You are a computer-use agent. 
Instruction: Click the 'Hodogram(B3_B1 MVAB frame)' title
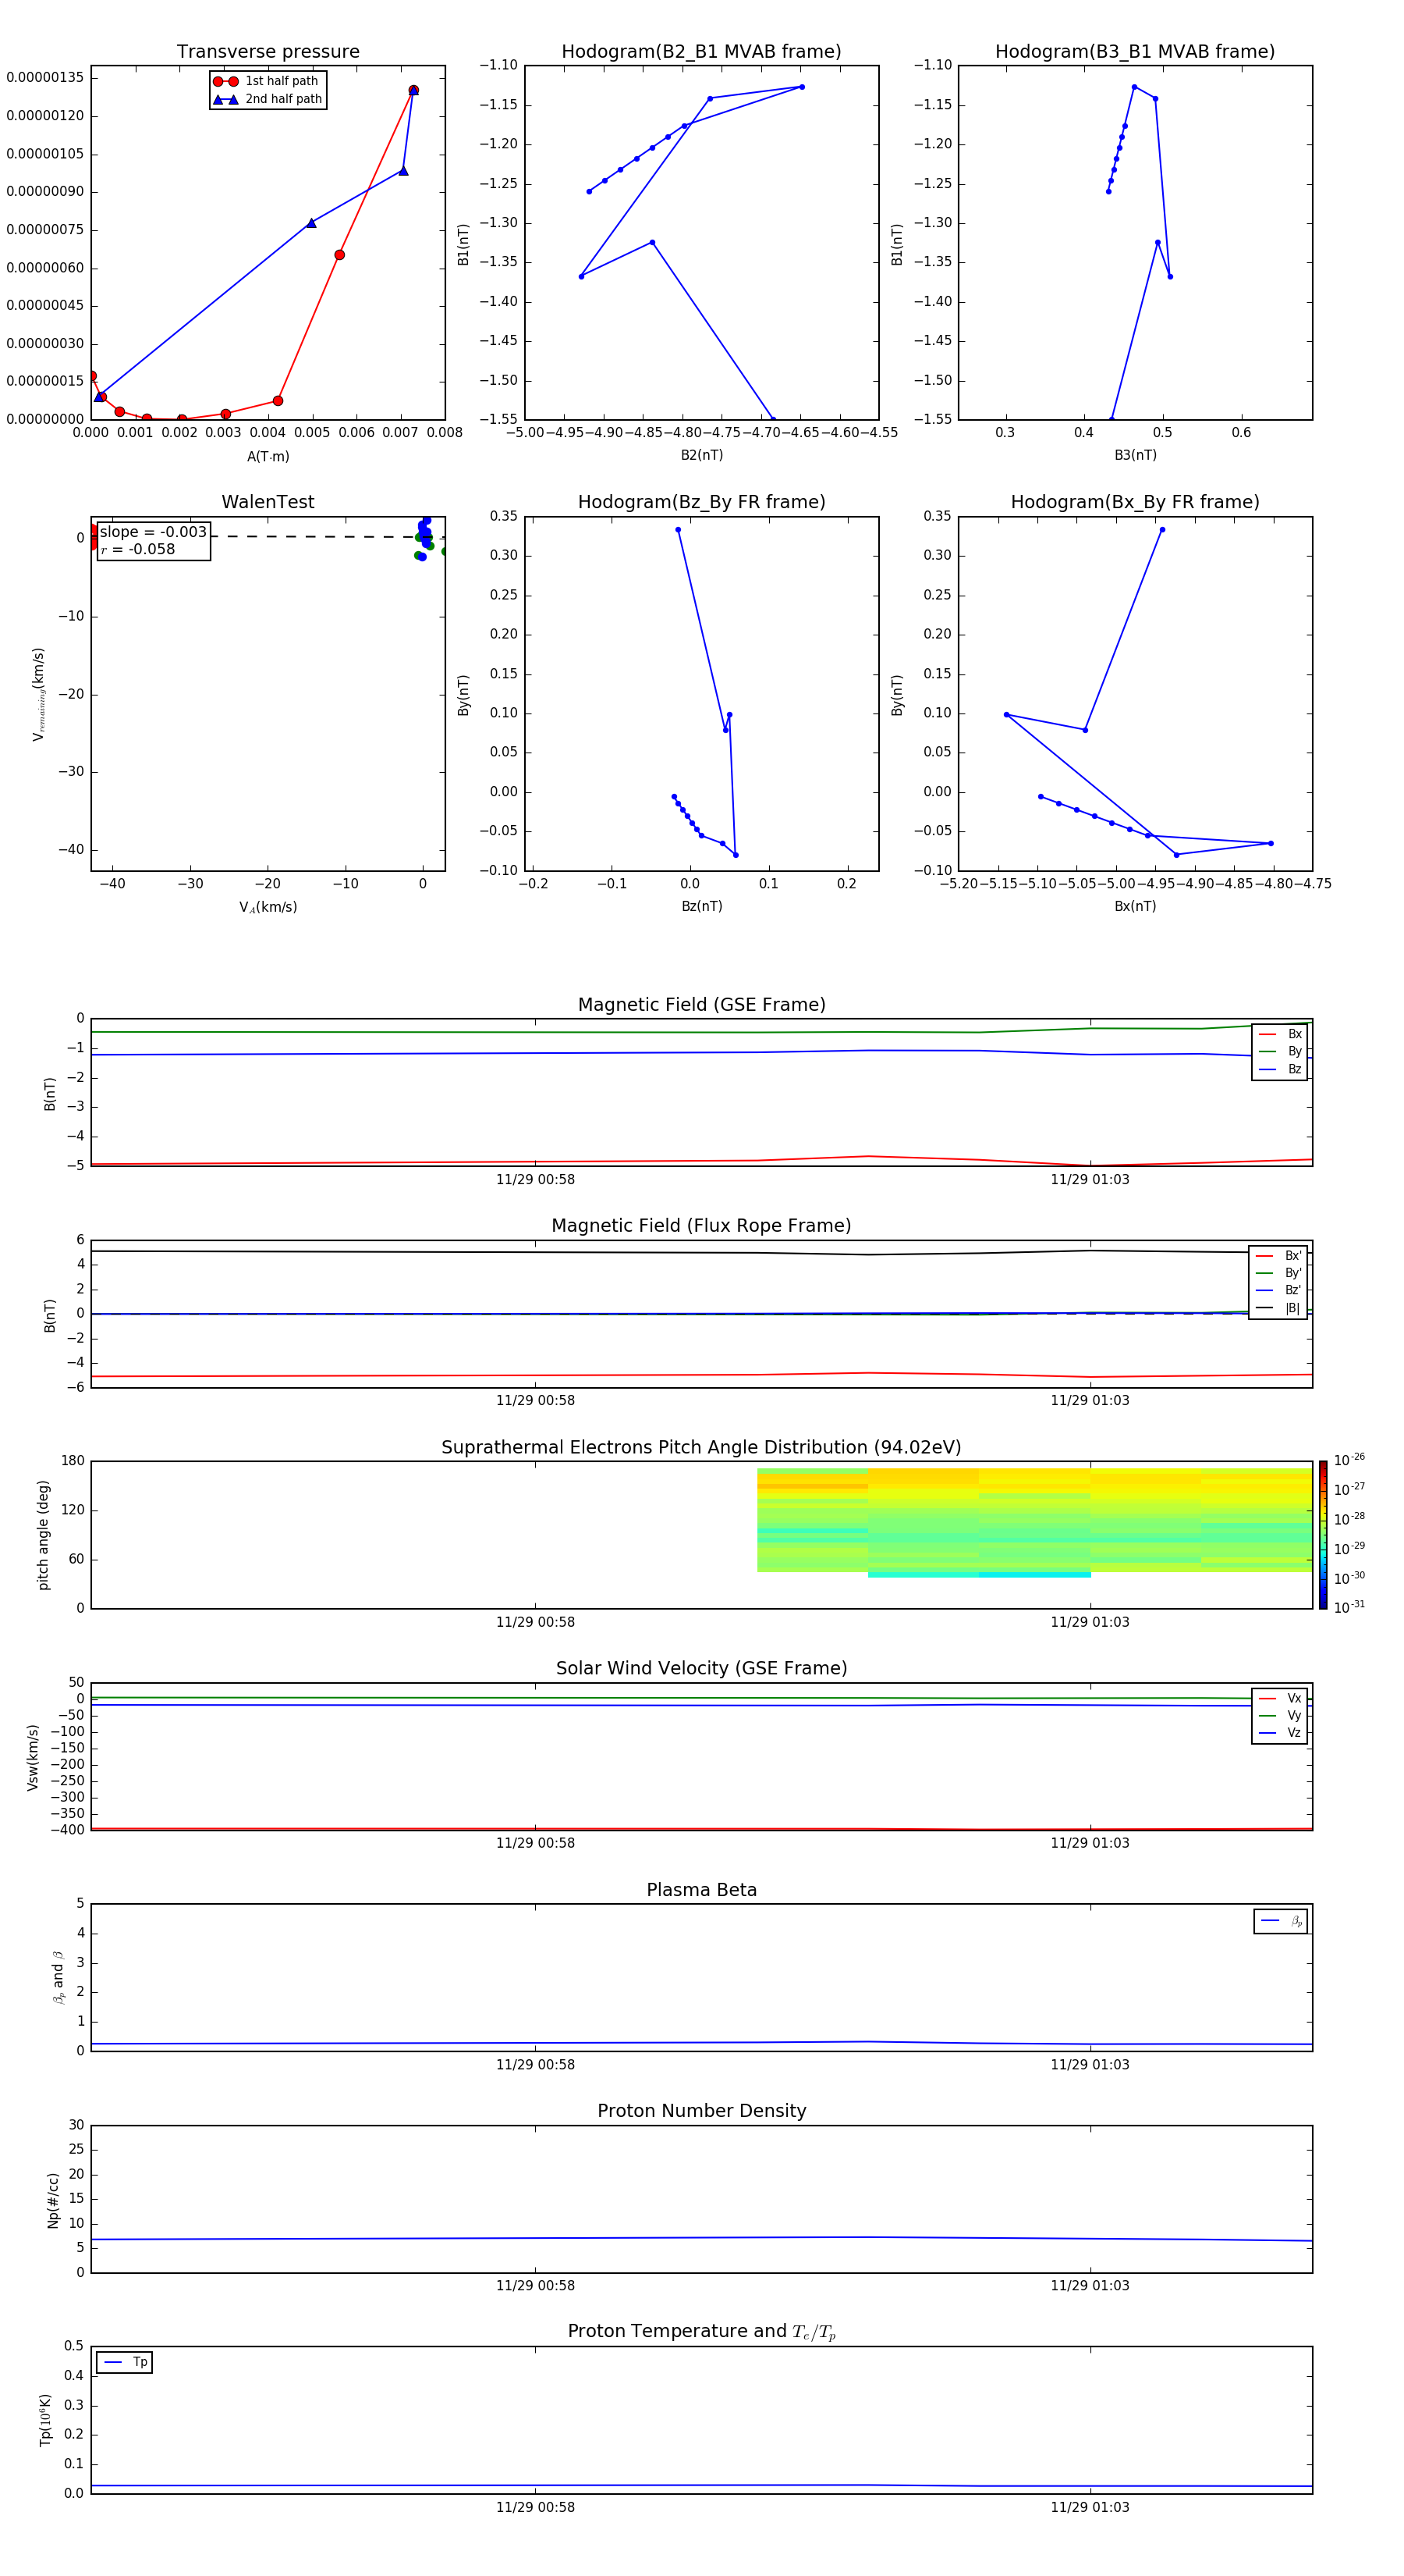click(1135, 52)
